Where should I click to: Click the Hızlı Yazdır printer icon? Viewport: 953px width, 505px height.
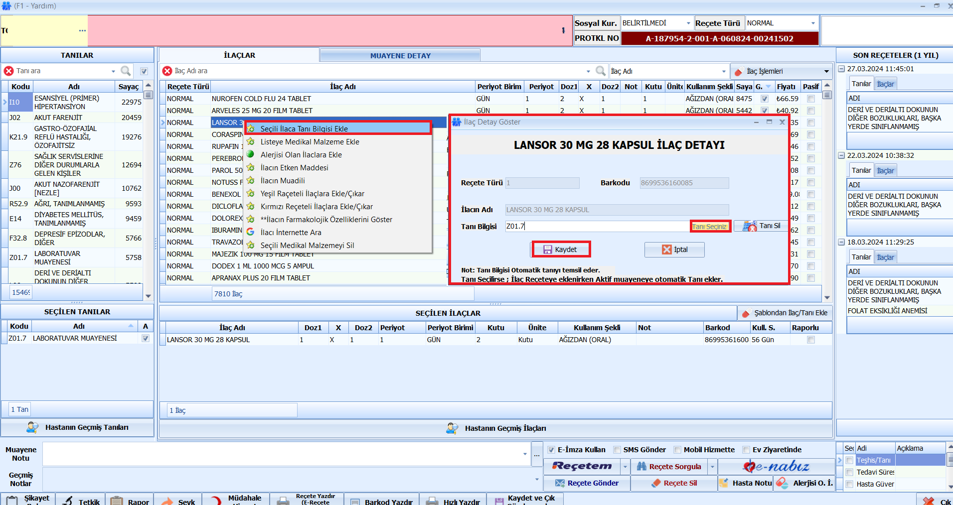[x=432, y=501]
